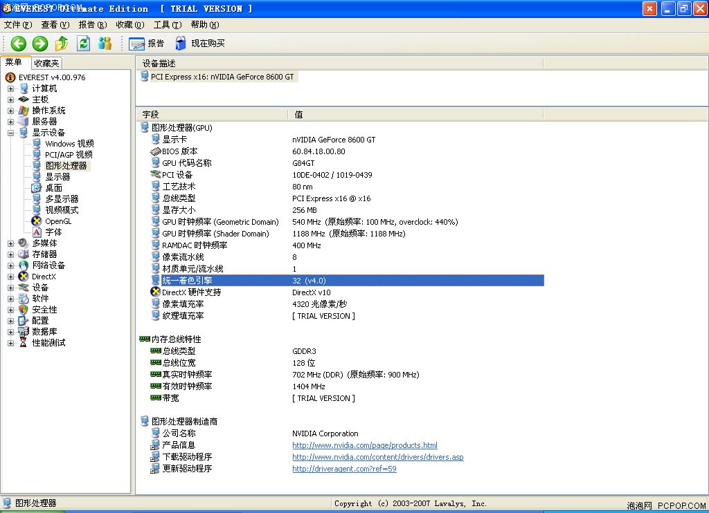This screenshot has height=513, width=709.
Task: Select the 多显示器 tree item
Action: 62,199
